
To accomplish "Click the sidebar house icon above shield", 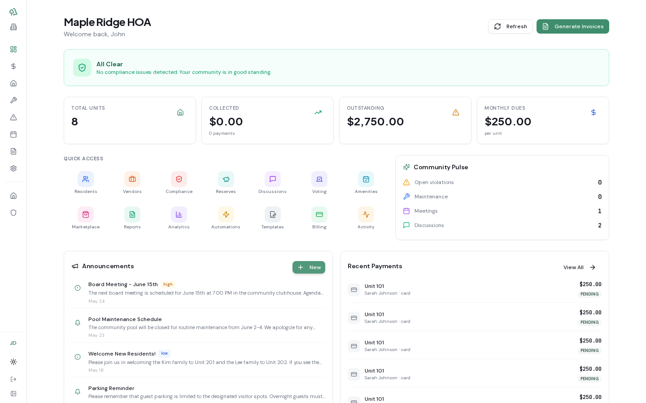I will tap(13, 196).
